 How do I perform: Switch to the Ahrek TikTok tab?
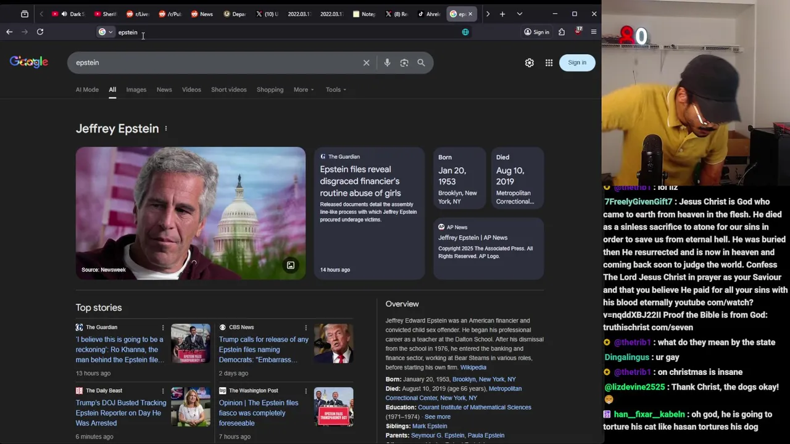click(428, 14)
